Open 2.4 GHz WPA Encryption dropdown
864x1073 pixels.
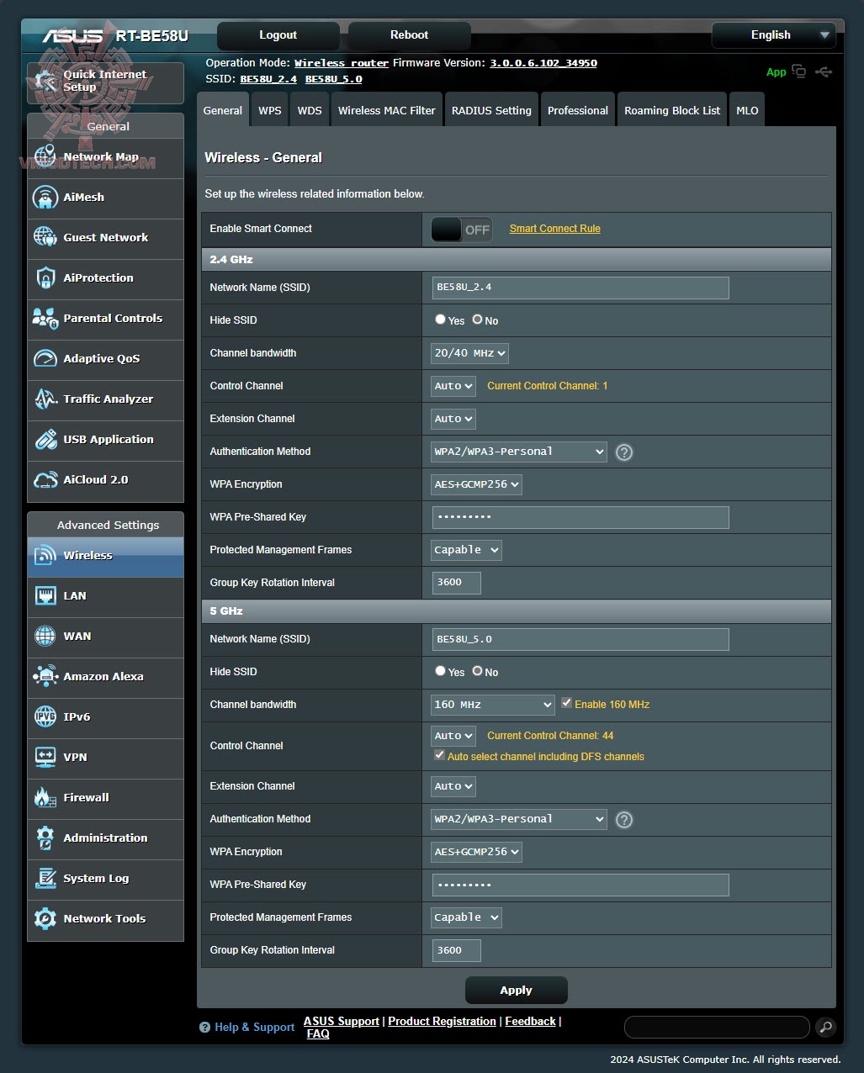point(476,484)
